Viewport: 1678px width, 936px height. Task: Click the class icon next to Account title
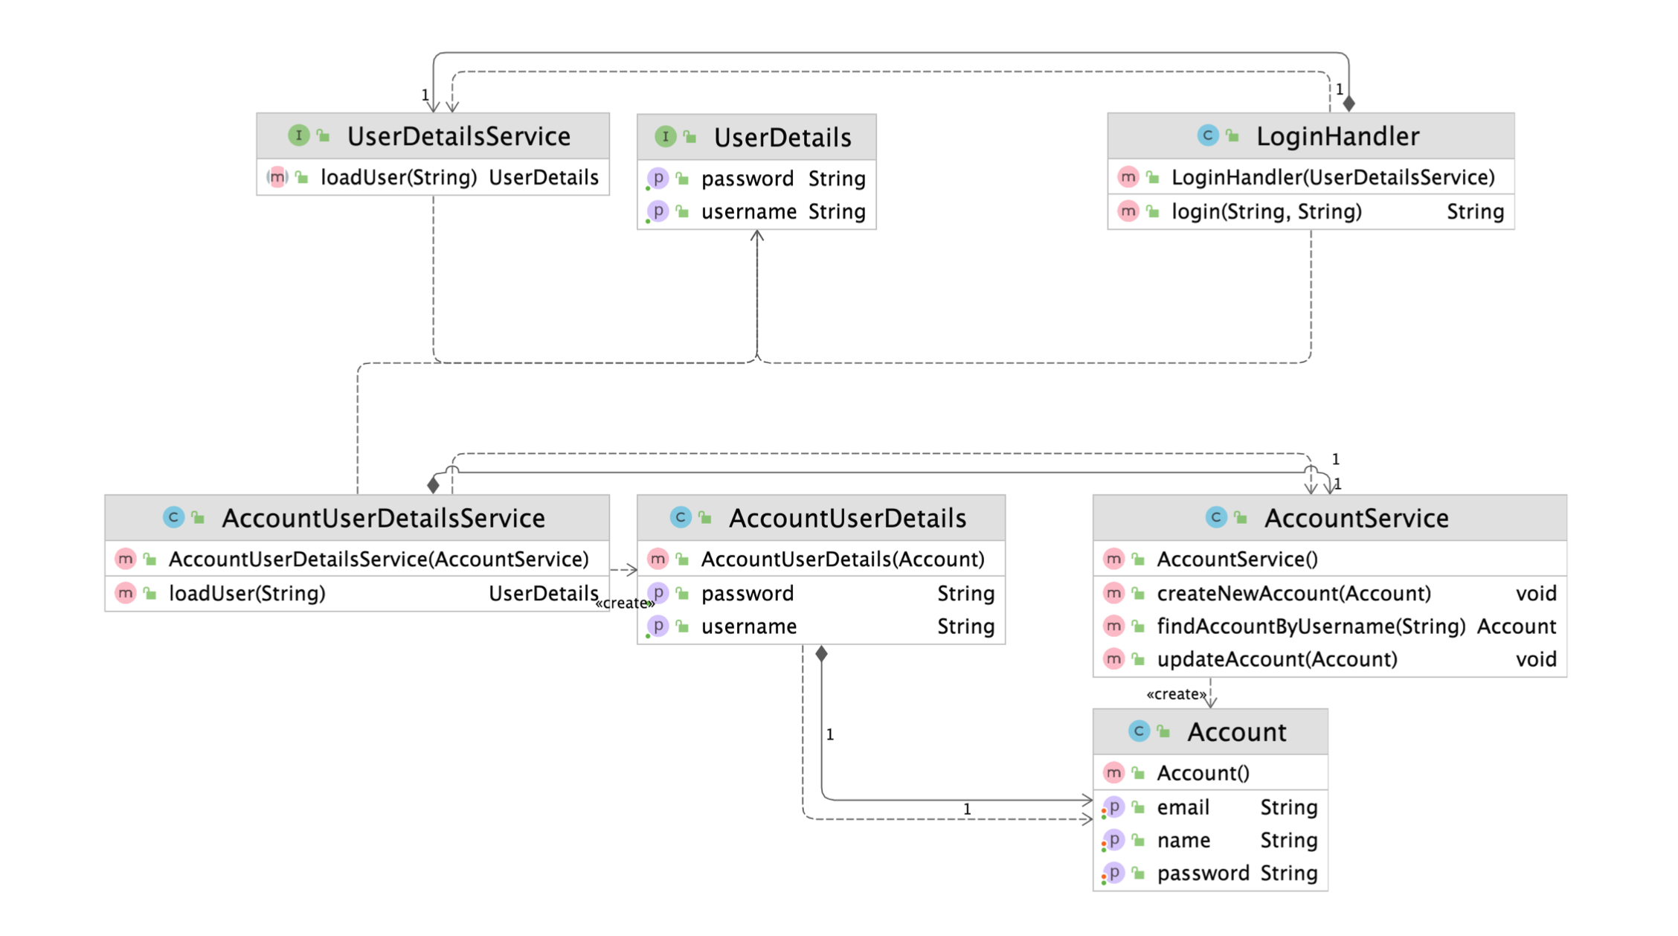point(1138,731)
